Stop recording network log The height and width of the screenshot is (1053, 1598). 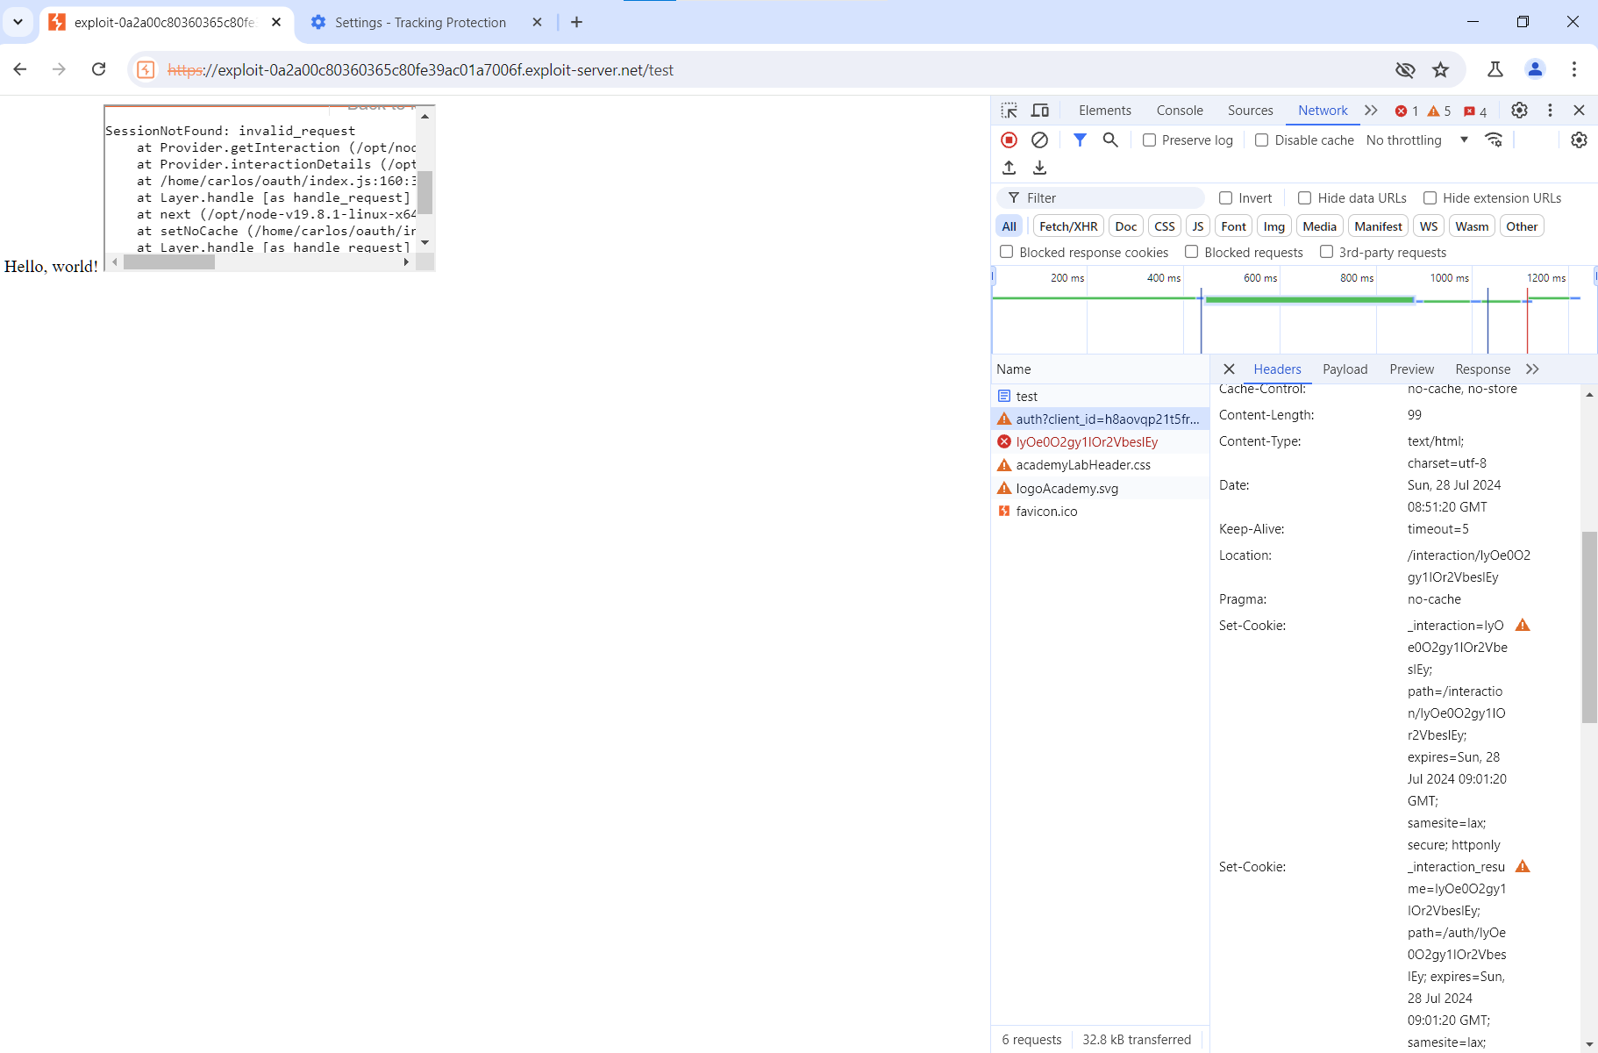tap(1009, 140)
